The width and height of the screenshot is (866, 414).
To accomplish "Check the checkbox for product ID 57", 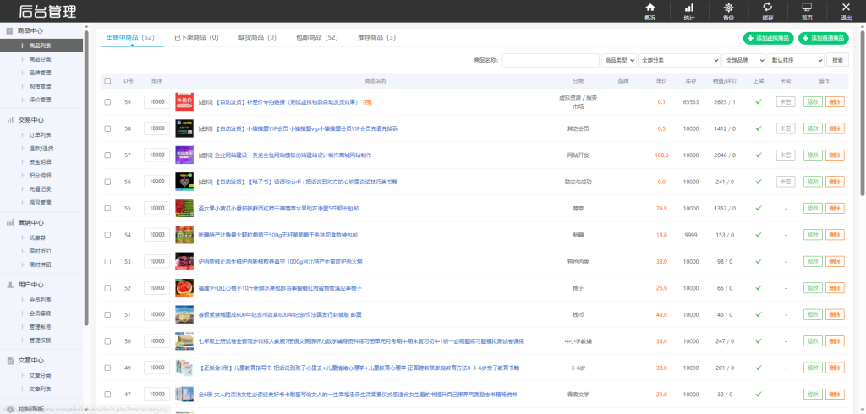I will [x=107, y=155].
